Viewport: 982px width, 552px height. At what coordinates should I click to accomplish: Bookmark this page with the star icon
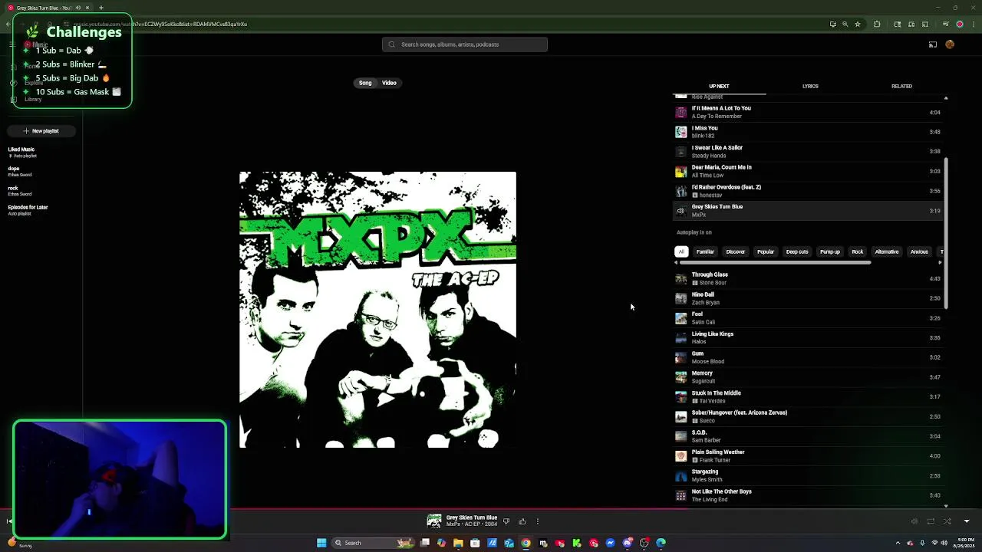pos(858,24)
